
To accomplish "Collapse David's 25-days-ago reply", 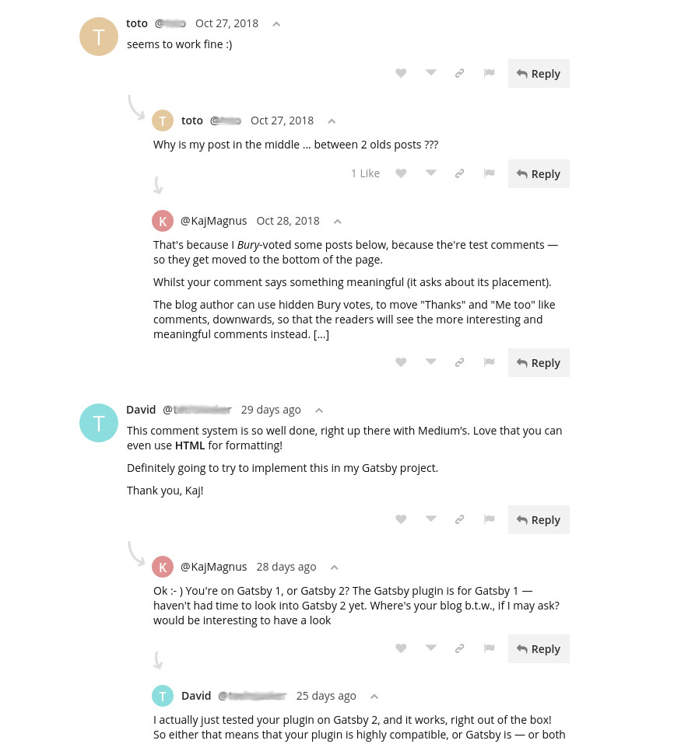I will pyautogui.click(x=374, y=696).
